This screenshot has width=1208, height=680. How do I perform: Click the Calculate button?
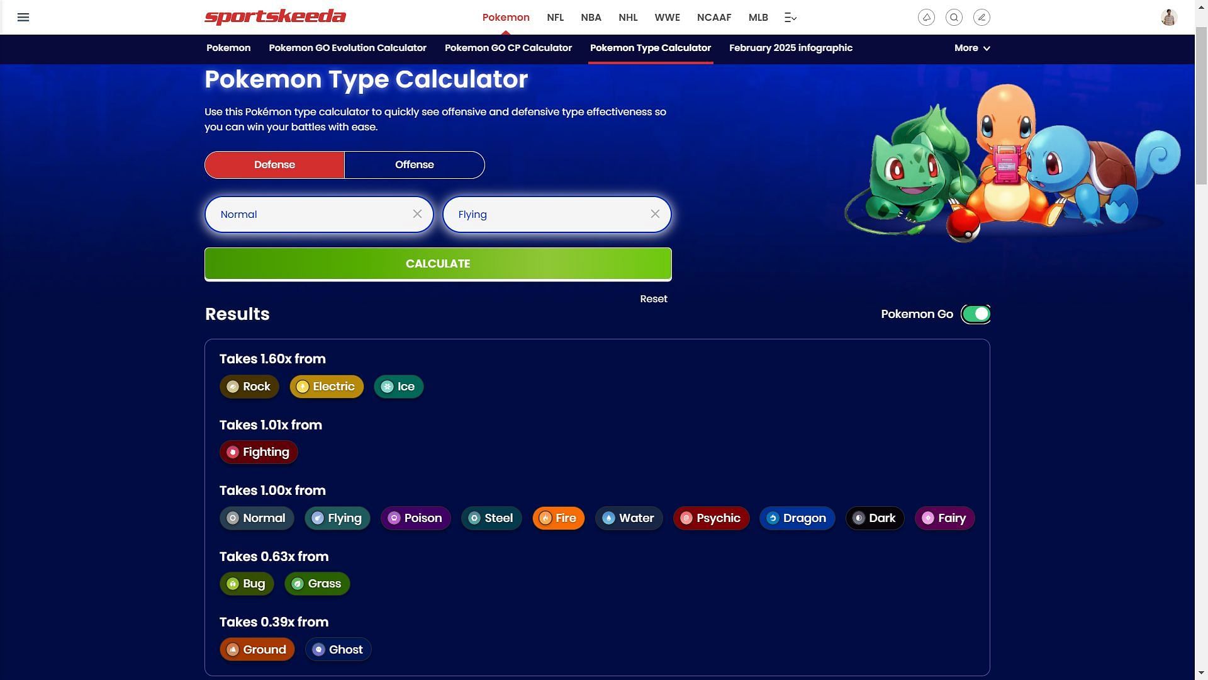[x=438, y=263]
